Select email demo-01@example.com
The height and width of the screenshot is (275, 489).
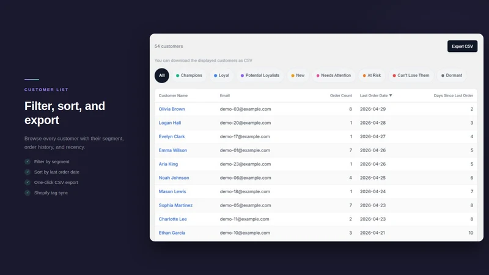coord(245,150)
